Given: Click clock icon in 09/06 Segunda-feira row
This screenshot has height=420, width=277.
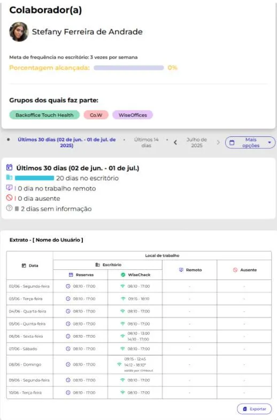Looking at the screenshot, I should click(x=68, y=380).
